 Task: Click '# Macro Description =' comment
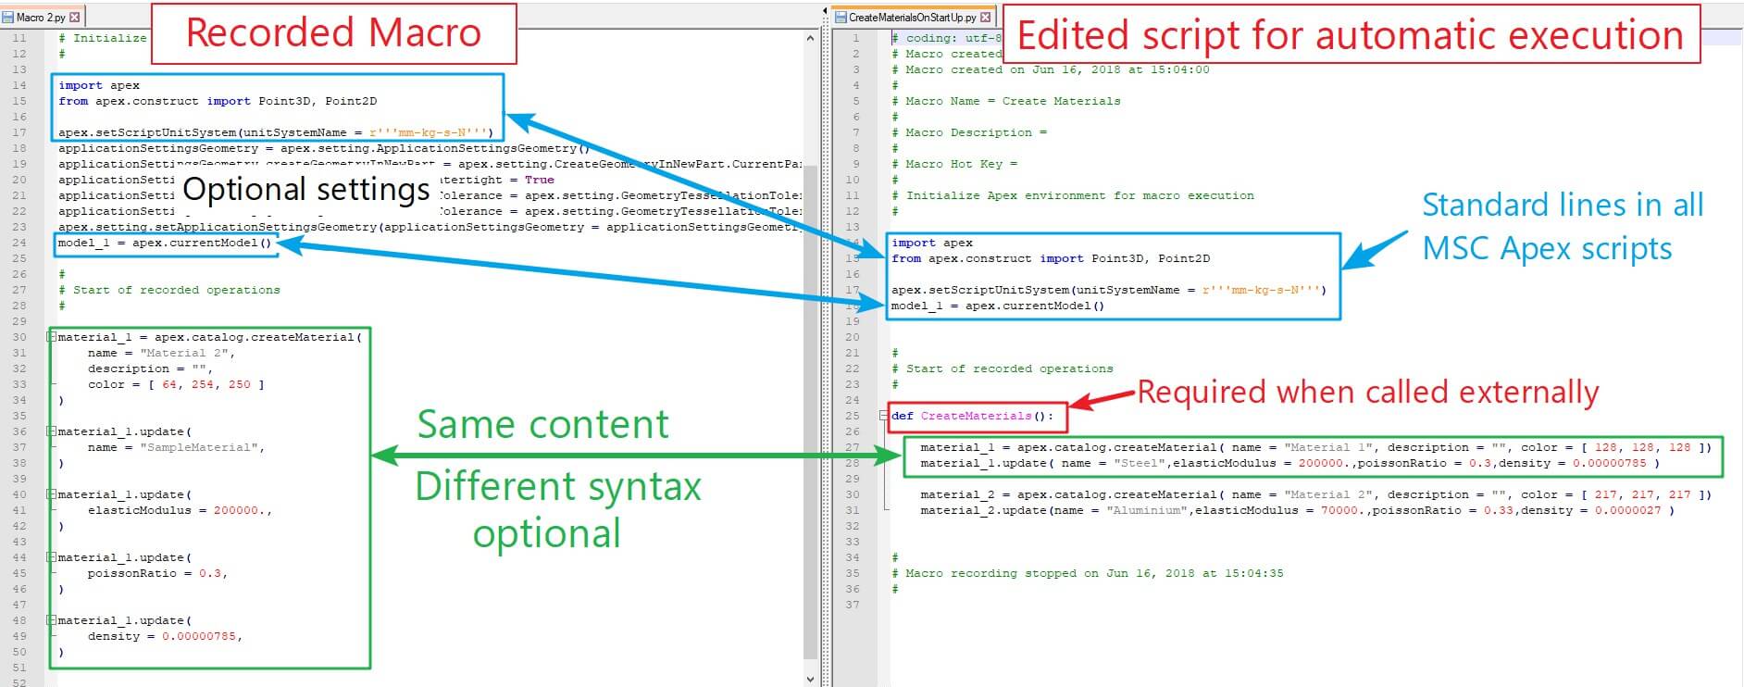tap(969, 132)
